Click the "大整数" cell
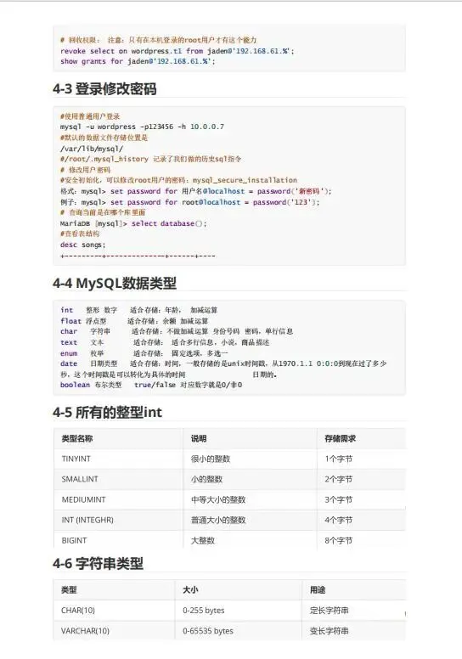Viewport: 462px width, 659px height. 203,540
